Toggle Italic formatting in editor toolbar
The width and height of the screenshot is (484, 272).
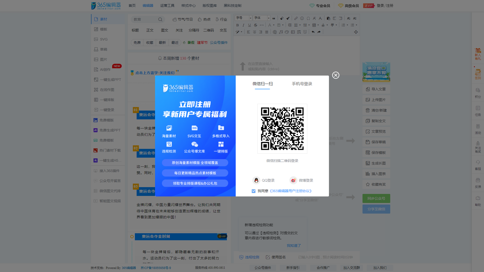point(243,25)
